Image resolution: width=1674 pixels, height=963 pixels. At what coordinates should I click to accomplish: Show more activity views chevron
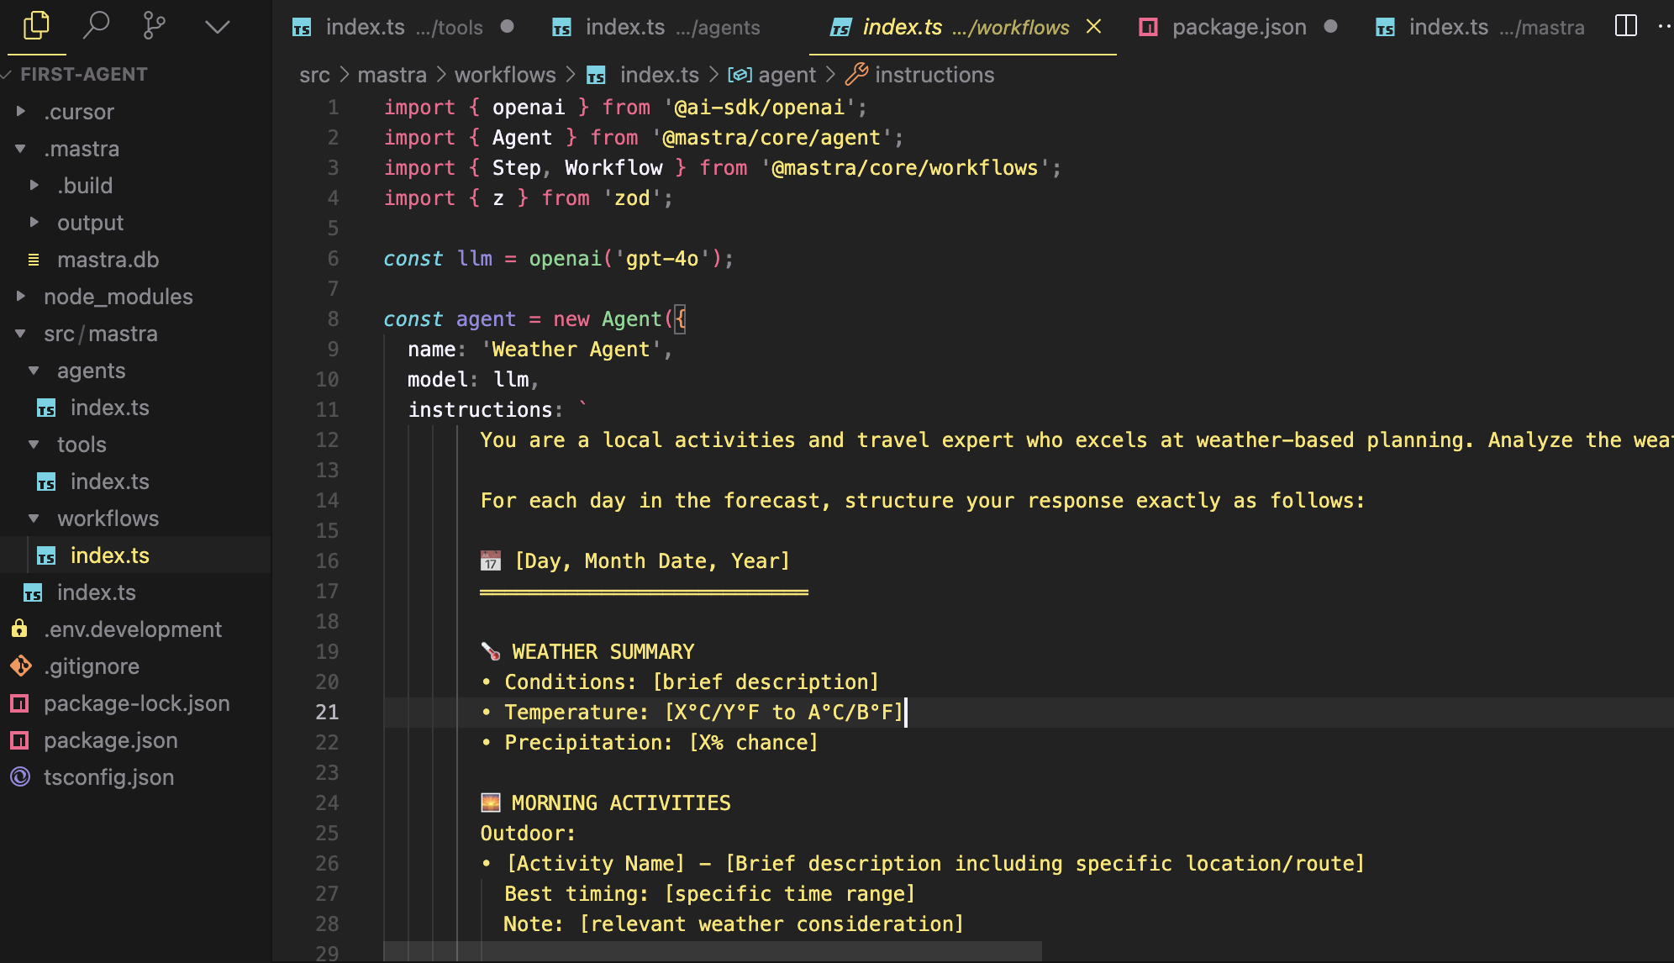tap(217, 27)
